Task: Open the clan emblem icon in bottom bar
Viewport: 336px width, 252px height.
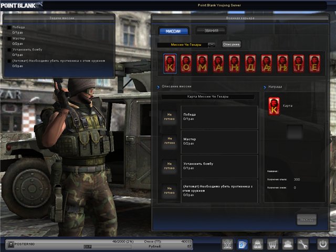Action: pyautogui.click(x=227, y=244)
